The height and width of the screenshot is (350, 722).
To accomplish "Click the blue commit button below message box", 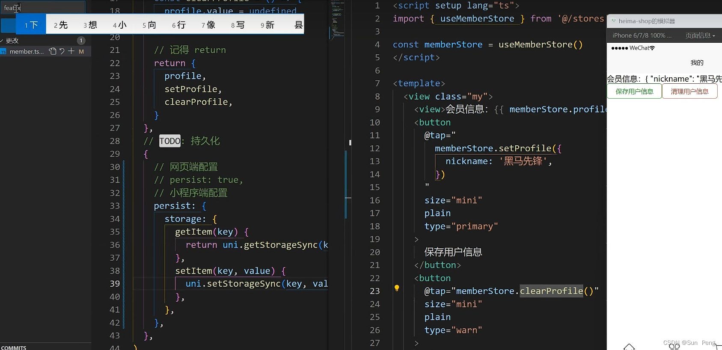I will (x=8, y=26).
